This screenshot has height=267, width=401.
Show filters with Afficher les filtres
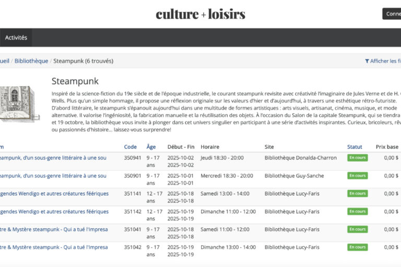coord(385,61)
